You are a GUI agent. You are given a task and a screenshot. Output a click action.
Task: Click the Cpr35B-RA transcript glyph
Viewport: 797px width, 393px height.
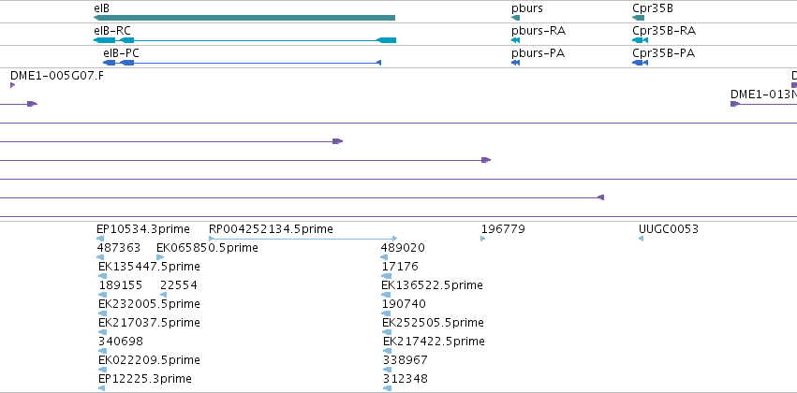tap(640, 40)
